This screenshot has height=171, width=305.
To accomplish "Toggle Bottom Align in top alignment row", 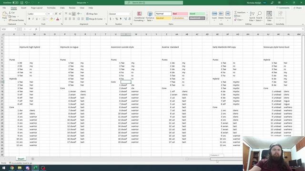I will (x=74, y=14).
